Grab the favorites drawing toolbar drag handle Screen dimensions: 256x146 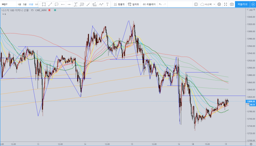pos(40,4)
